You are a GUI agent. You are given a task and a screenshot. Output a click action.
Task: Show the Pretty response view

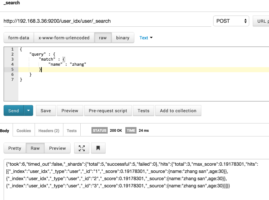point(15,148)
